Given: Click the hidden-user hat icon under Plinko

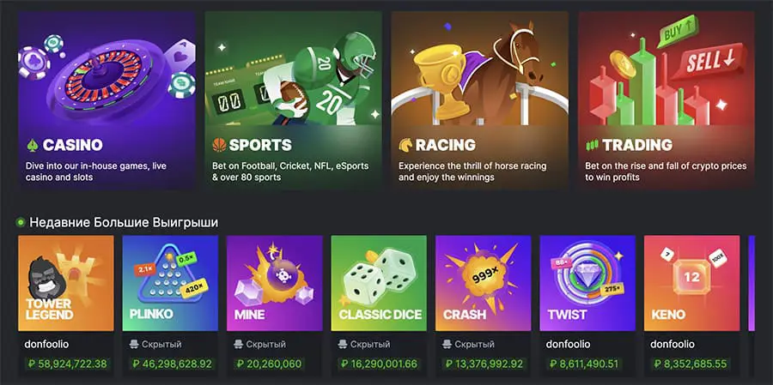Looking at the screenshot, I should click(134, 344).
